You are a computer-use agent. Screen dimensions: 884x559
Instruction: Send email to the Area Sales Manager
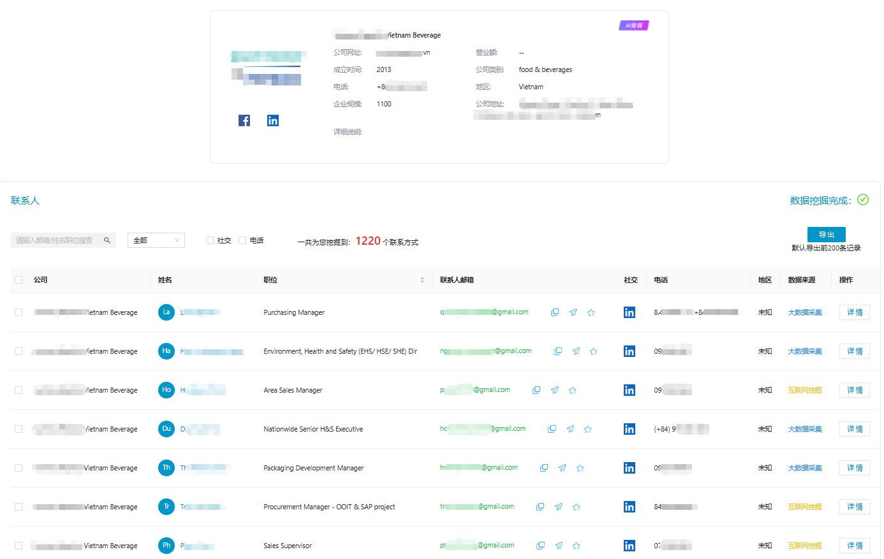pyautogui.click(x=555, y=390)
